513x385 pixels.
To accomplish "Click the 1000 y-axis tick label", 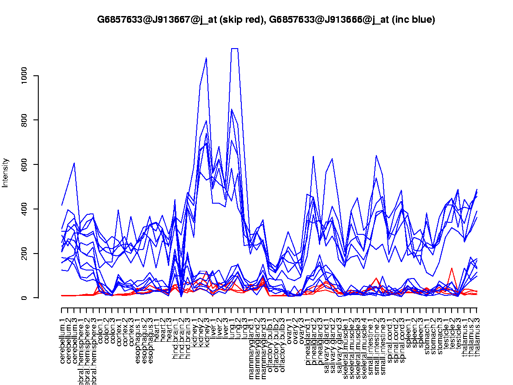I will click(24, 76).
